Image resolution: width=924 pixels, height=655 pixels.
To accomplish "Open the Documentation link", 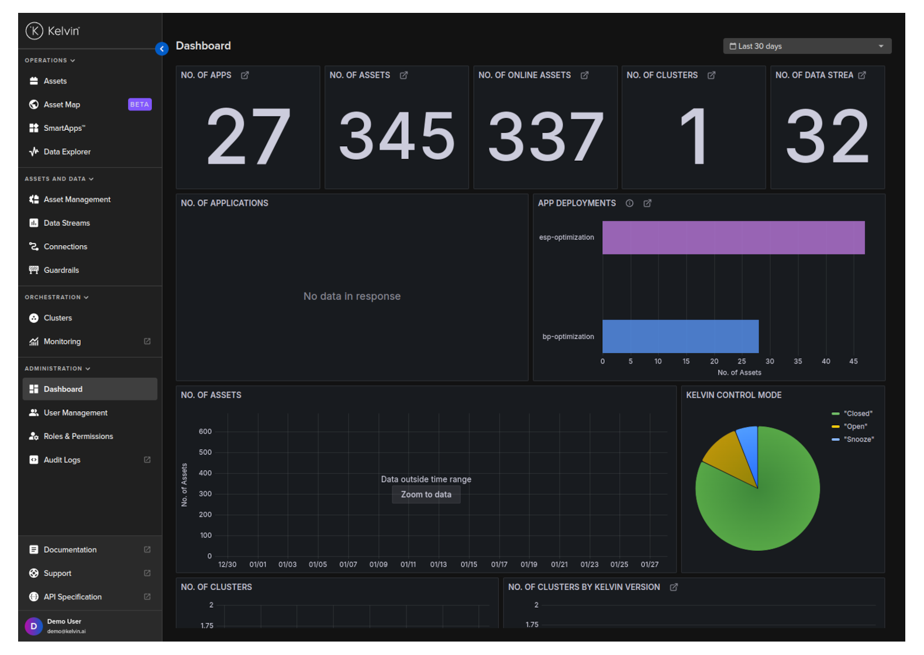I will 70,550.
